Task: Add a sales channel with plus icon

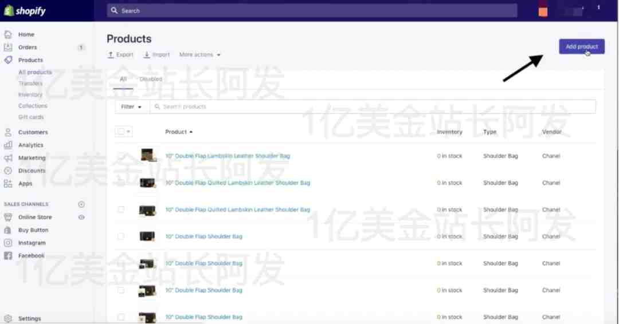Action: point(81,204)
